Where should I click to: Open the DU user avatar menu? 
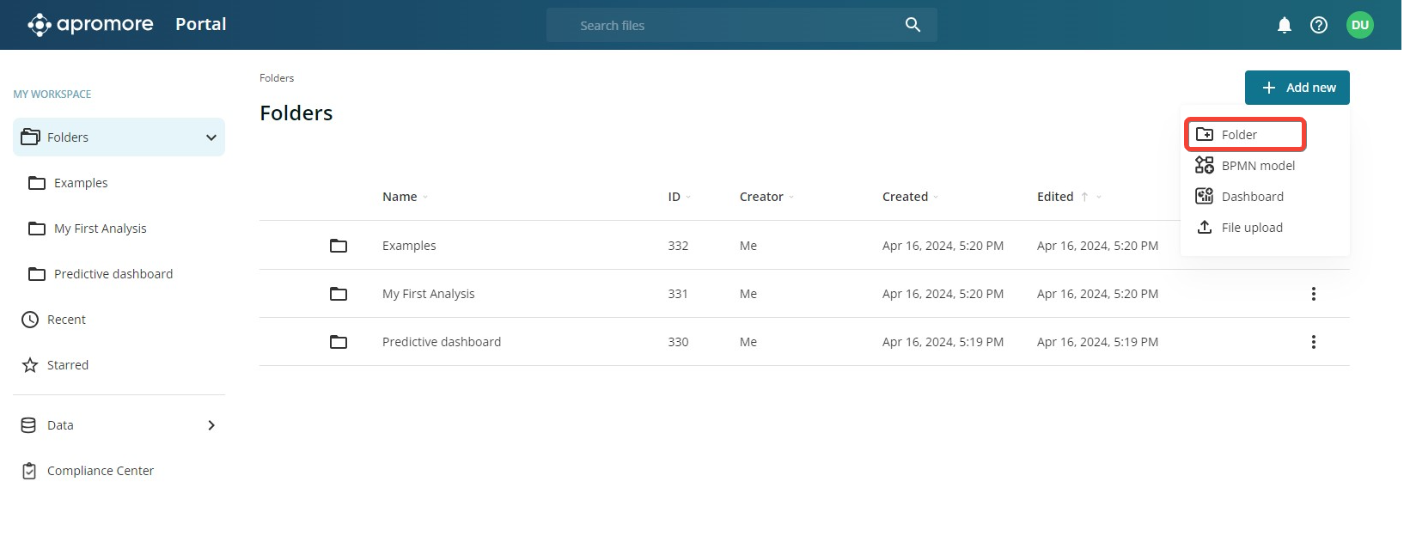1359,25
